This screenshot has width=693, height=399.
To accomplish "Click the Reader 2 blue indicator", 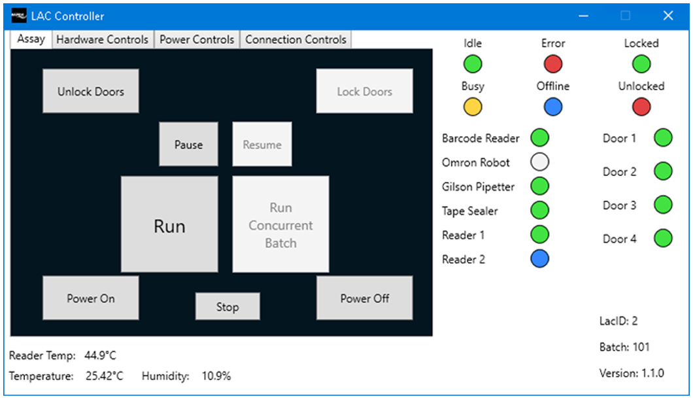I will (539, 259).
